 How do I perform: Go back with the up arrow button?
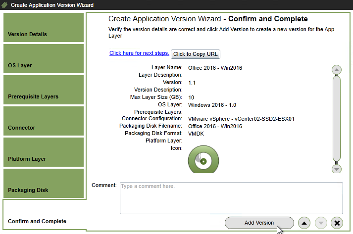tap(304, 223)
